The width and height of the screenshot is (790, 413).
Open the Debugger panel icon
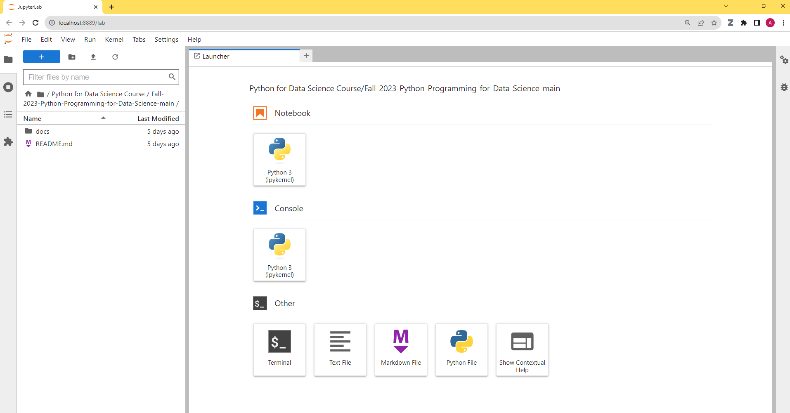(x=784, y=87)
